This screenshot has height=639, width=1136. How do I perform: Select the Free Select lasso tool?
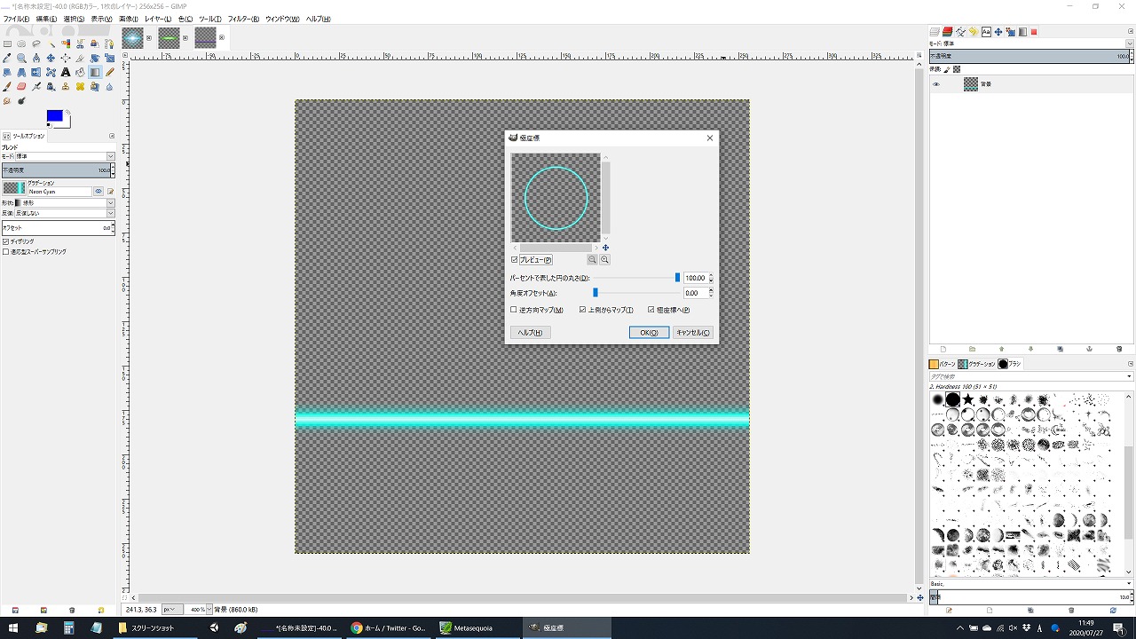coord(36,43)
